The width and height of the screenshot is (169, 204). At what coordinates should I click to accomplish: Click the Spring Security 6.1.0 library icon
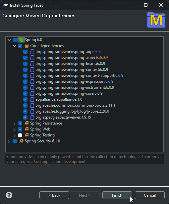pos(21,141)
